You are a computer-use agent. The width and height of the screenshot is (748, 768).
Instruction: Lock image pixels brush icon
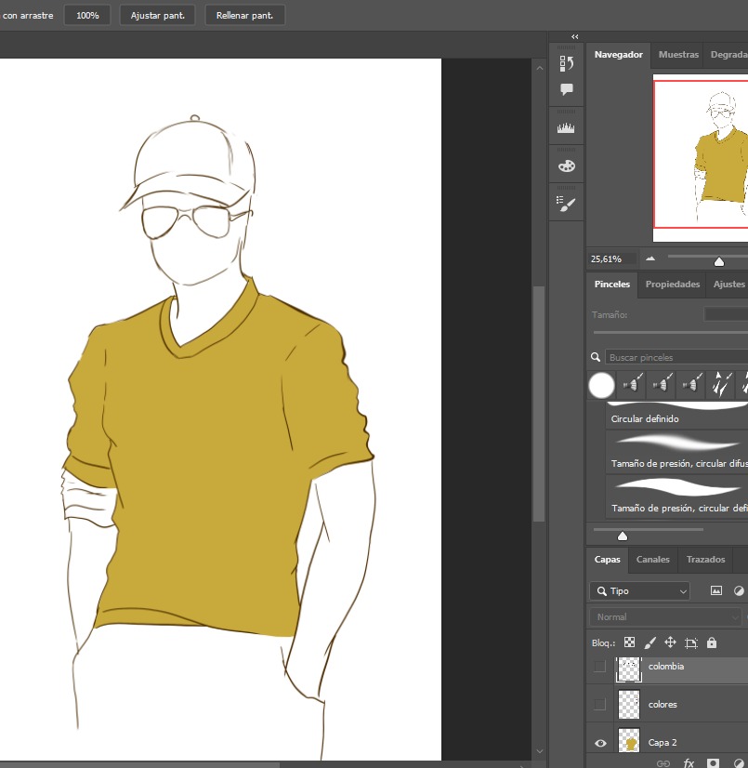point(650,642)
